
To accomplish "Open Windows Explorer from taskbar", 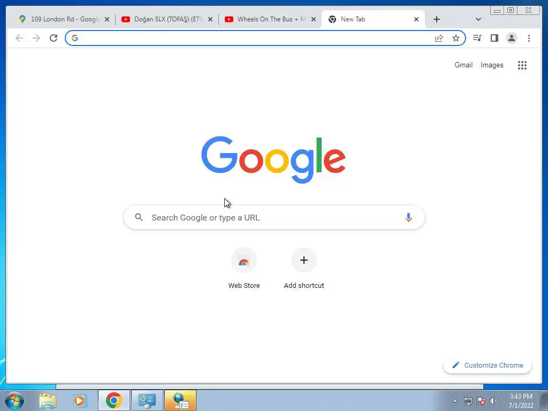I will (48, 401).
